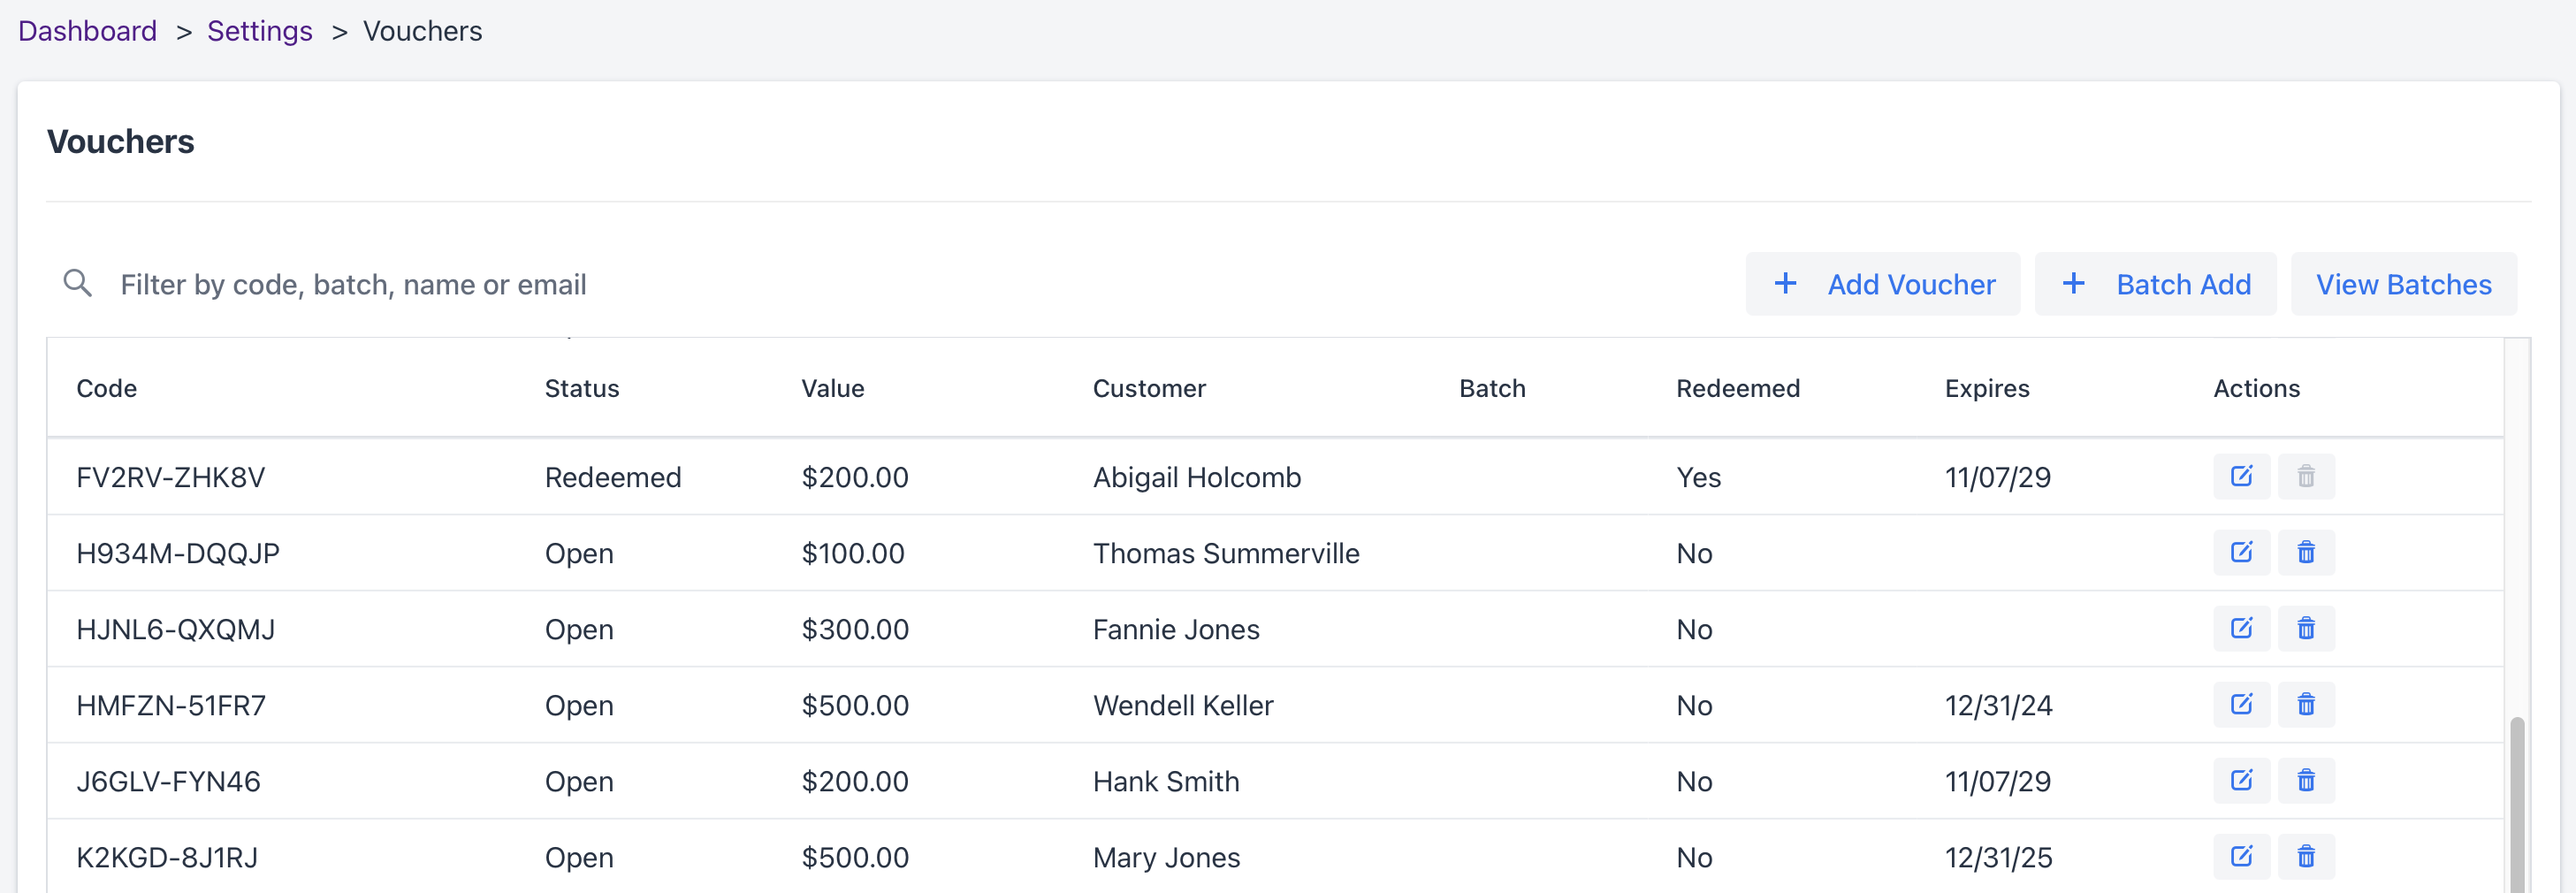Delete voucher J6GLV-FYN46

coord(2306,780)
